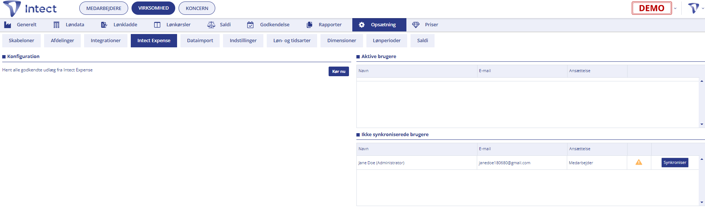Click the down arrow in Aktive brugere list
This screenshot has height=209, width=705.
click(702, 124)
